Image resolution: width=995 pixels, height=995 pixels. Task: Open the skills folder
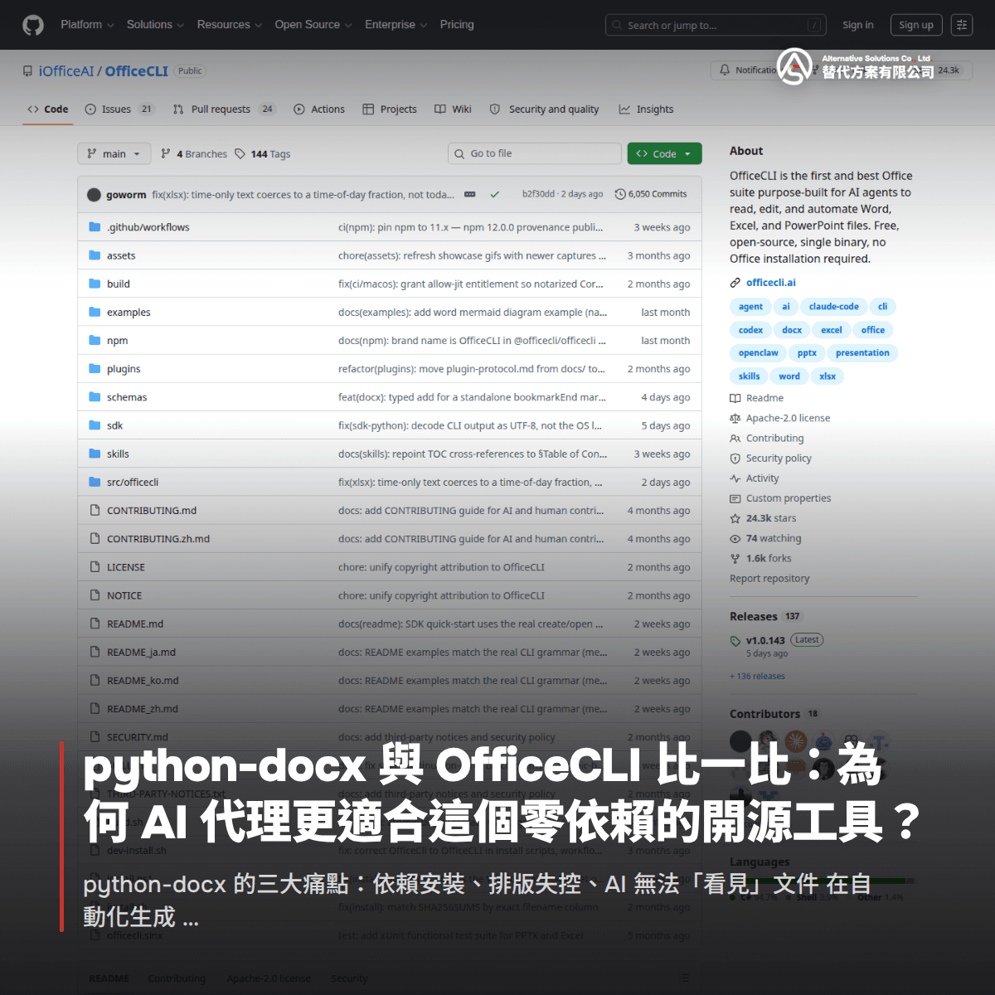tap(118, 454)
